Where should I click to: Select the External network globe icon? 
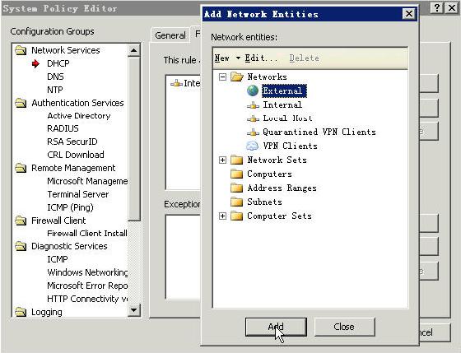click(x=253, y=91)
